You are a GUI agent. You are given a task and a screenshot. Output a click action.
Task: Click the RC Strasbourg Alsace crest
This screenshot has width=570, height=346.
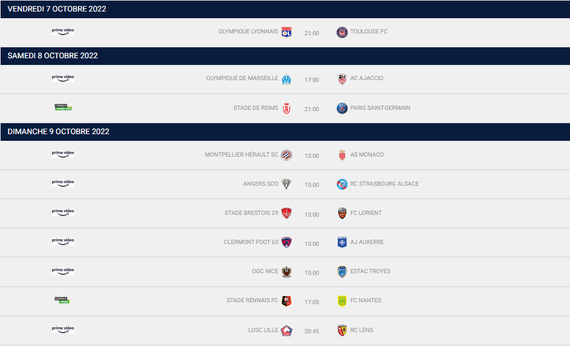click(x=342, y=185)
